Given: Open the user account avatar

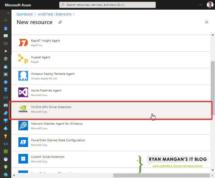Looking at the screenshot, I should pos(210,5).
